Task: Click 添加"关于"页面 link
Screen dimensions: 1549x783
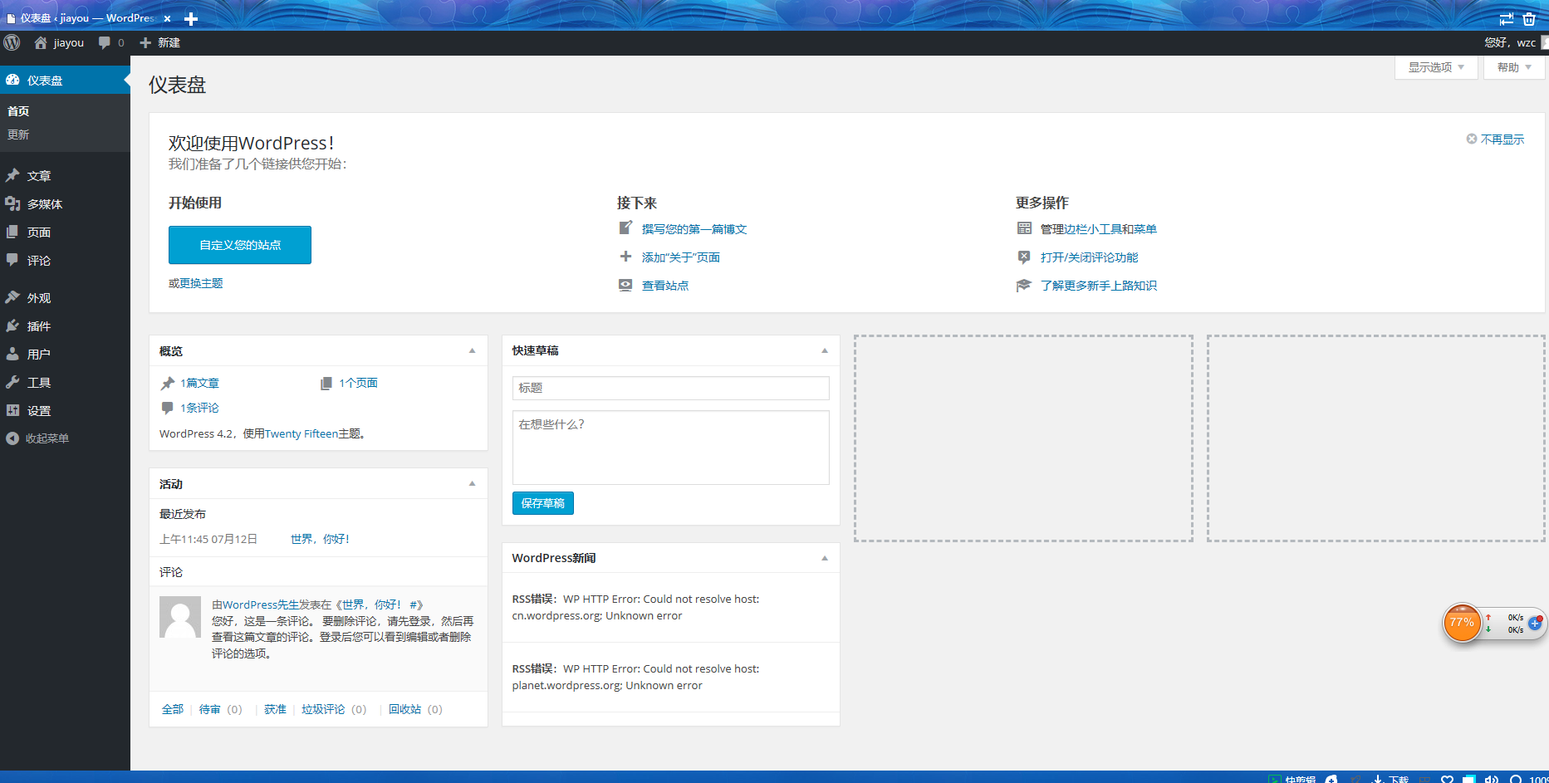Action: pos(680,257)
